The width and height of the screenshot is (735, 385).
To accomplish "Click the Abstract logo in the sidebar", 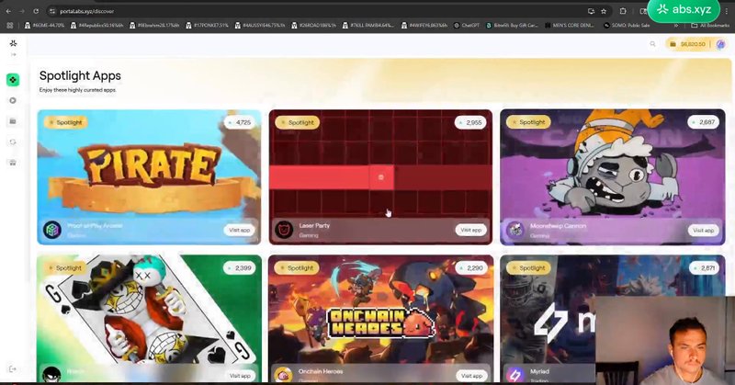I will pyautogui.click(x=13, y=43).
